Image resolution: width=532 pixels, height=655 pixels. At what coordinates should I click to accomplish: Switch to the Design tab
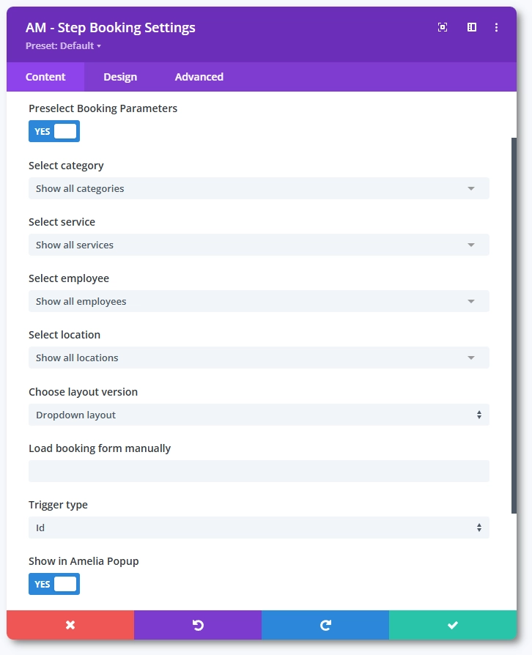(120, 77)
